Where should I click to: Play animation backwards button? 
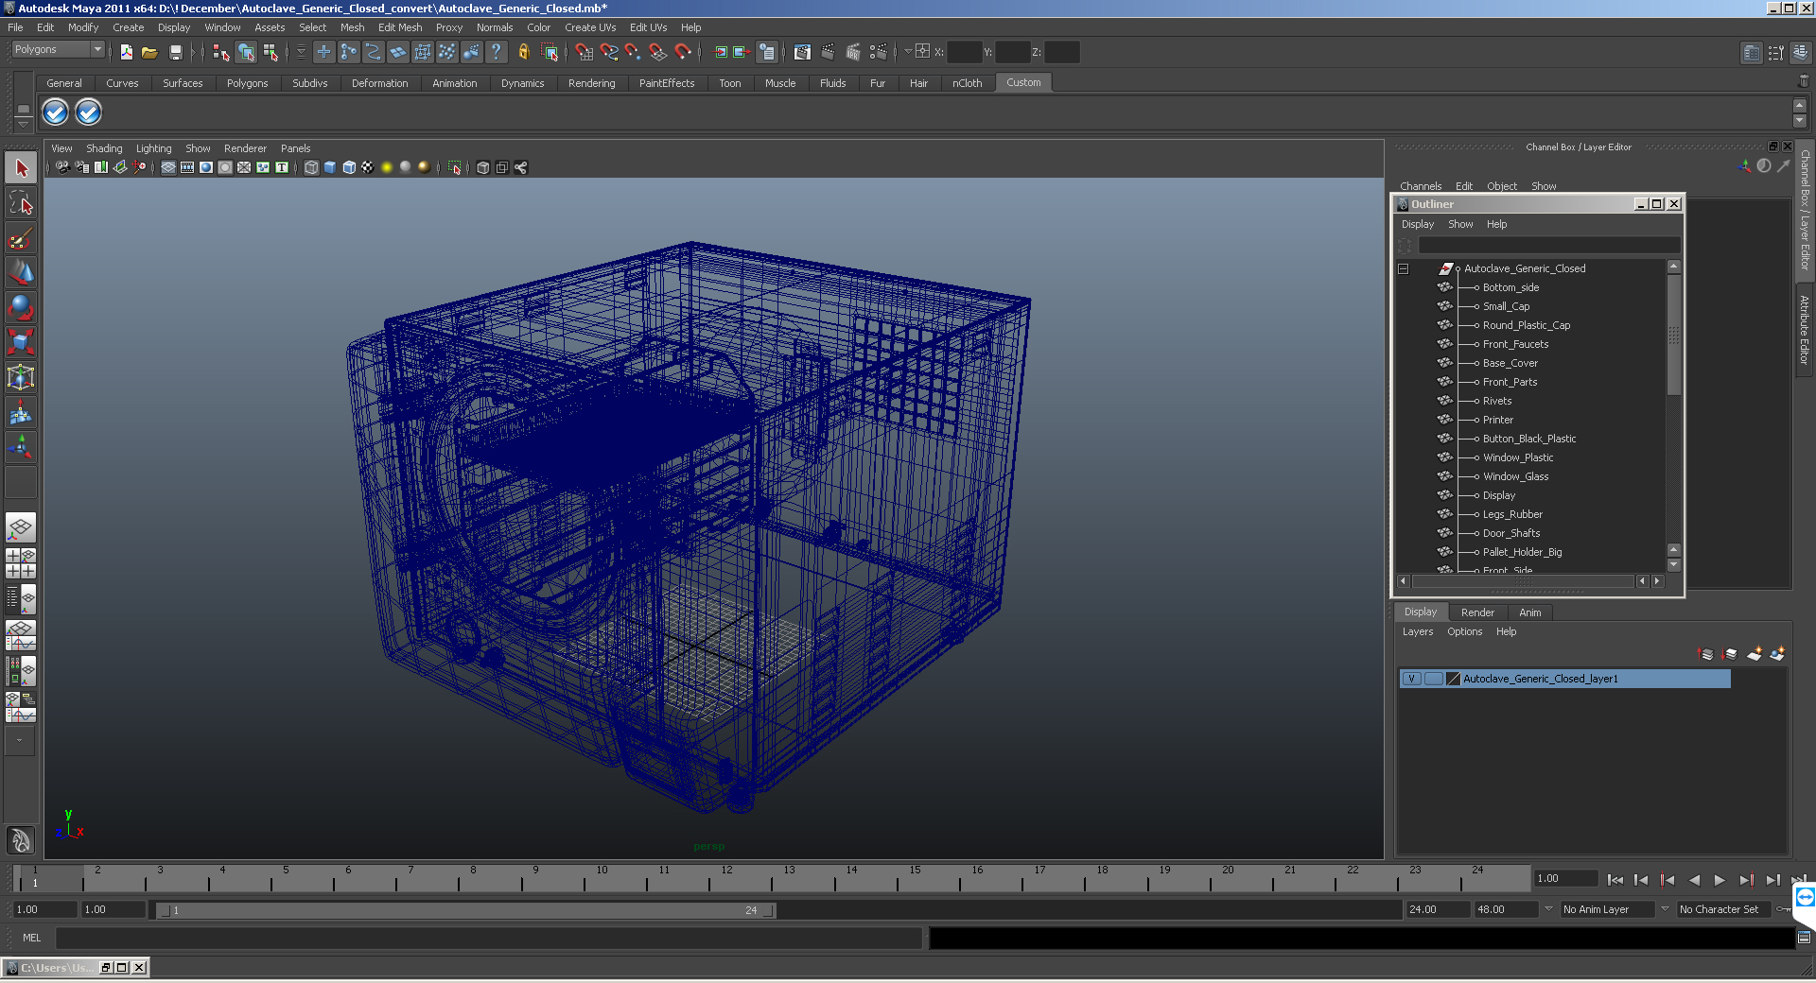point(1694,880)
